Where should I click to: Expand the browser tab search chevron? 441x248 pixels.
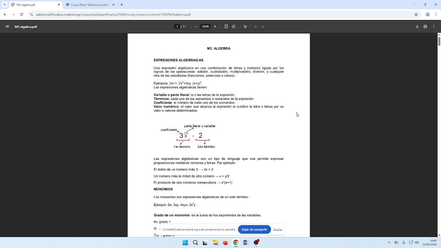[4, 5]
